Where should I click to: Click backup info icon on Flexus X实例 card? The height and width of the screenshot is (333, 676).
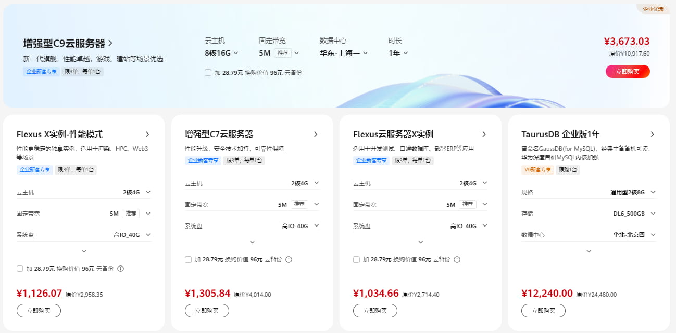click(x=121, y=269)
